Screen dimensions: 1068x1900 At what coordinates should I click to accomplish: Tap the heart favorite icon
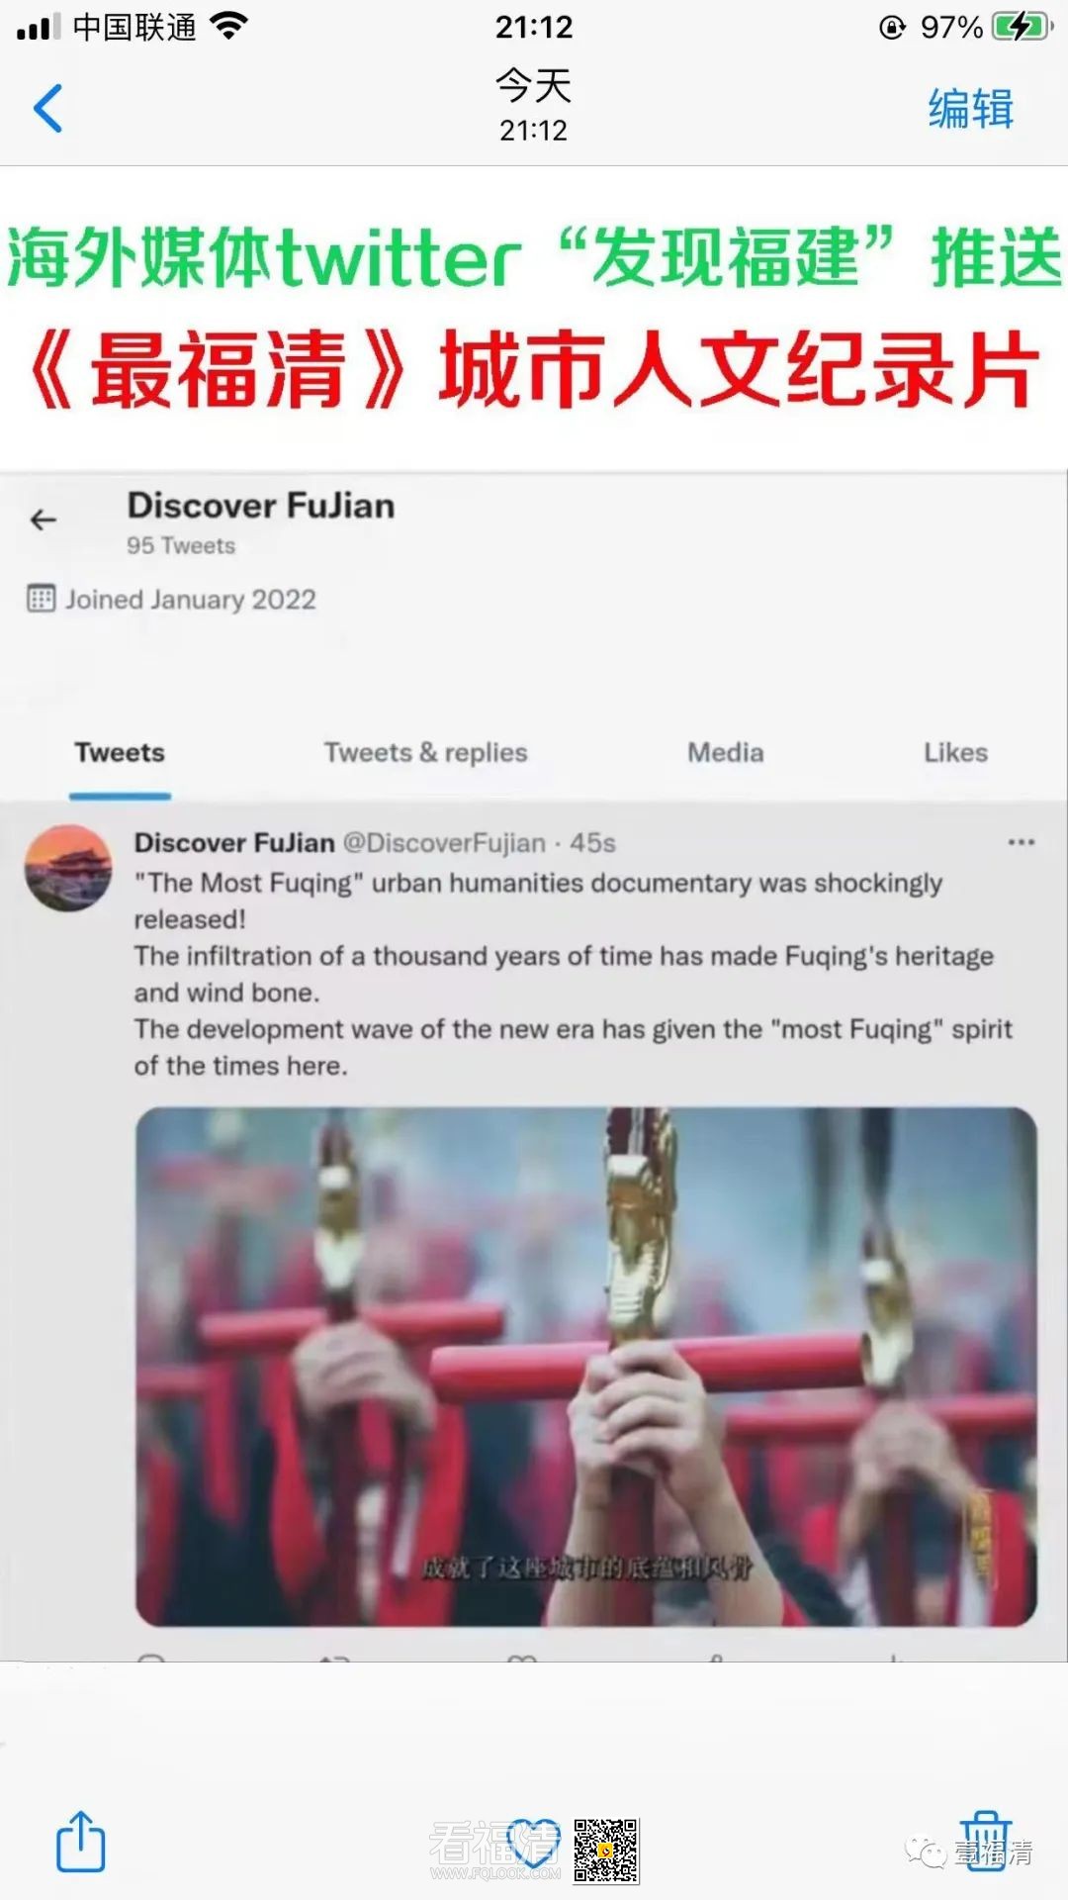[x=533, y=1844]
